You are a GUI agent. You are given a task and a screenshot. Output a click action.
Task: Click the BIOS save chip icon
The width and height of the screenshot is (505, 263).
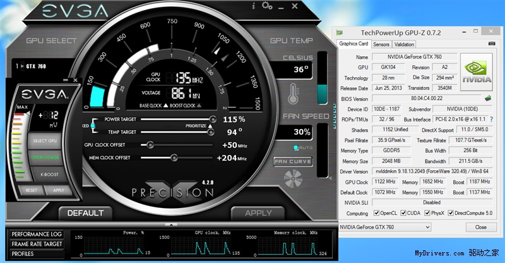(487, 98)
